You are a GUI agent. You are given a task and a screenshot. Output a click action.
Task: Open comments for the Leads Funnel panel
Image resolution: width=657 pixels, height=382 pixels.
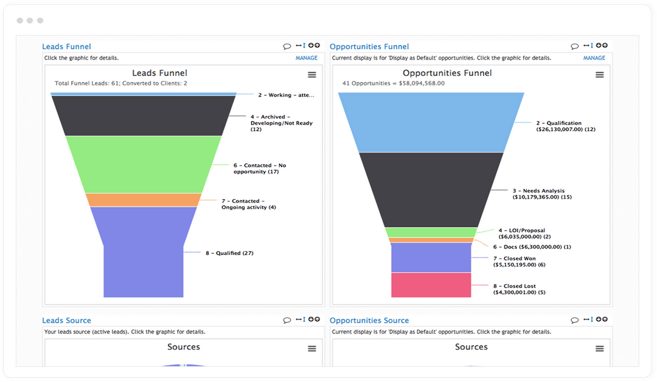click(x=287, y=46)
